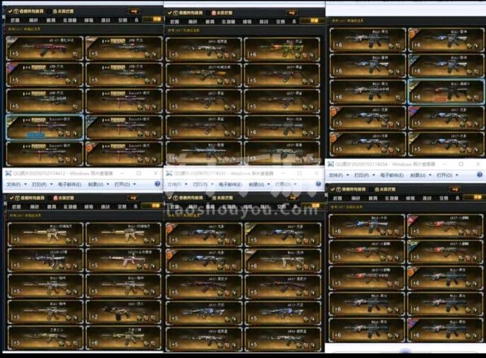Click the photo viewer app icon of QQ图片20200702174412 window
The height and width of the screenshot is (358, 486).
tap(8, 174)
